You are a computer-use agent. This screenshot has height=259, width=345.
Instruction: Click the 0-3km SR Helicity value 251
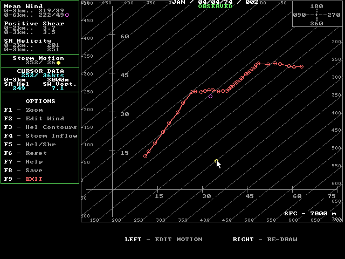(x=53, y=50)
